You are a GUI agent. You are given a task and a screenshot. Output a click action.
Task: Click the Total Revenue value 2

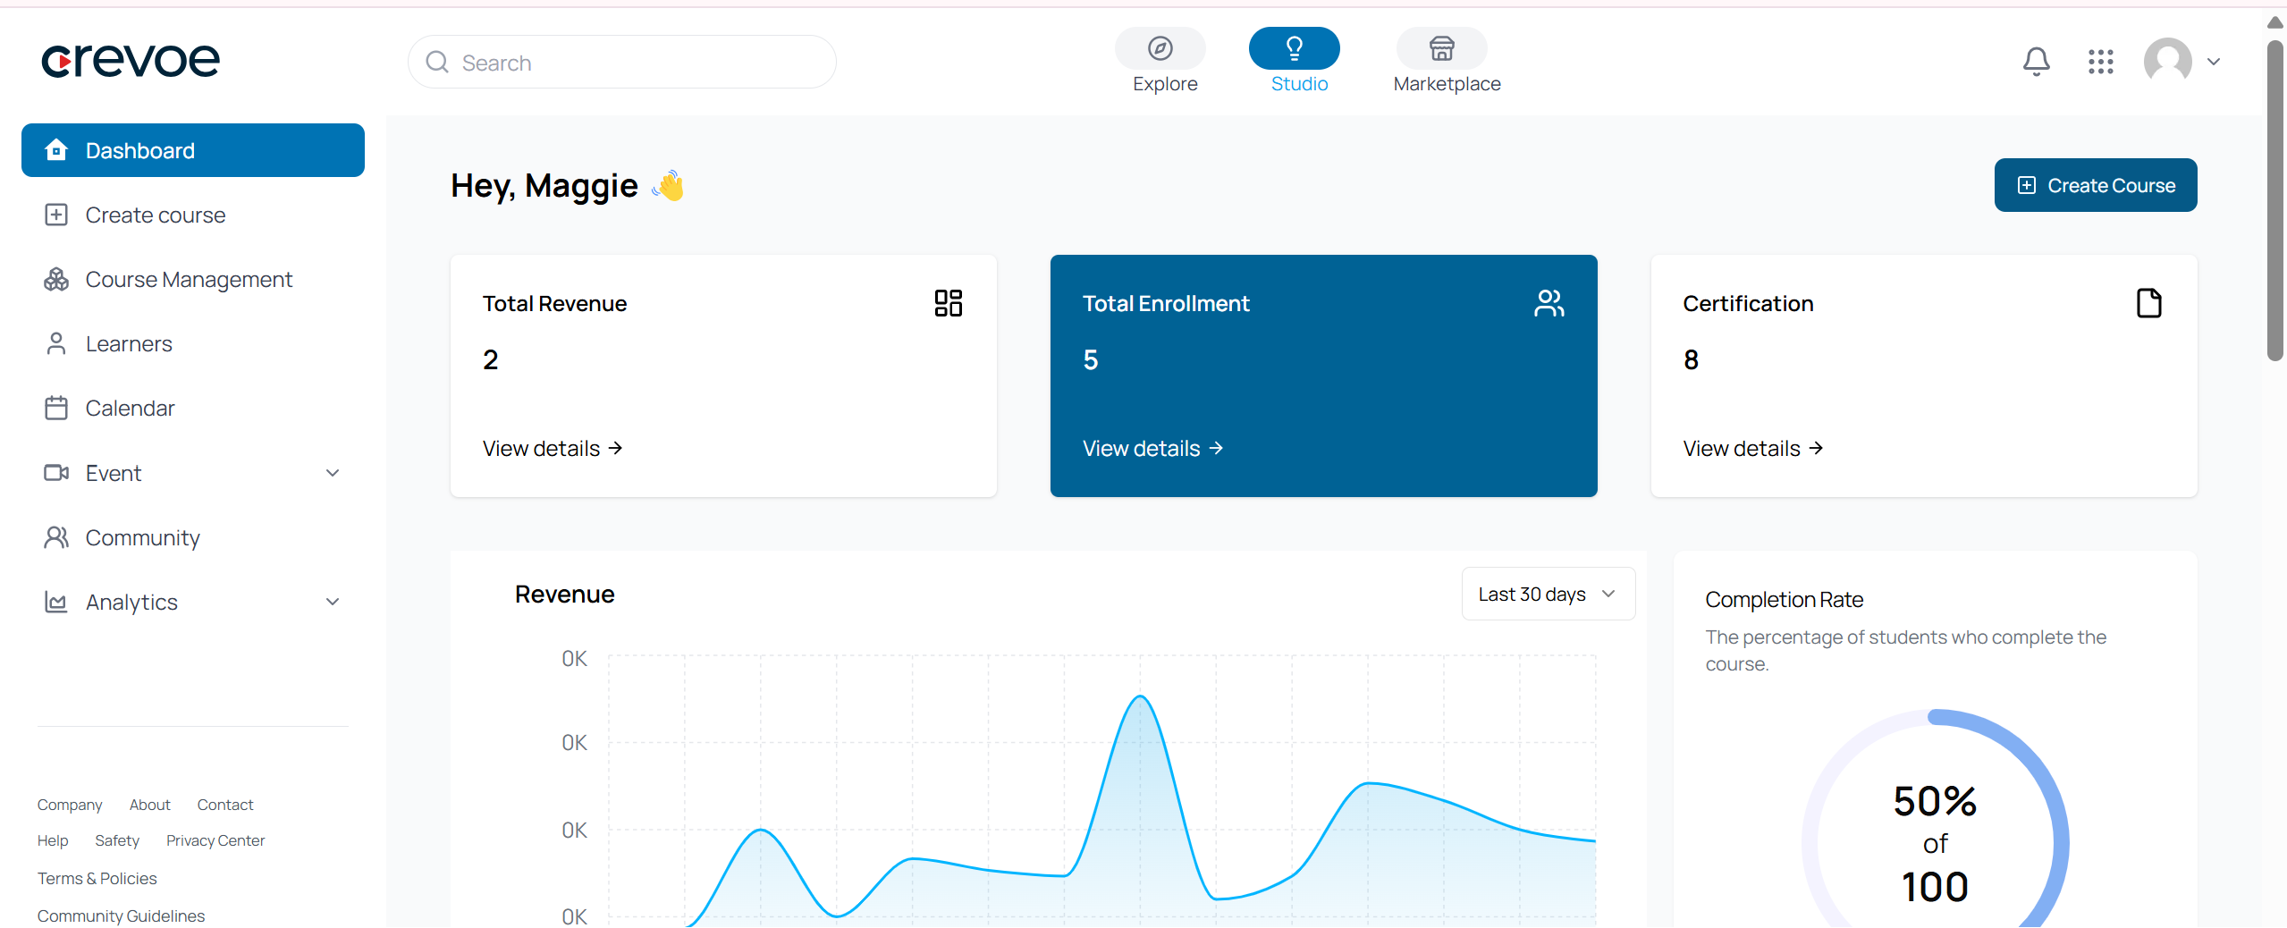tap(490, 359)
